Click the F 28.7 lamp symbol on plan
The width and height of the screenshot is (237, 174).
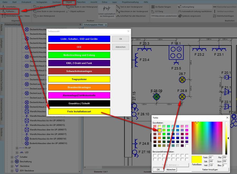tap(182, 80)
